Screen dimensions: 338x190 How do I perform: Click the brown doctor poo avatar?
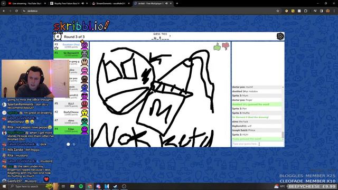point(84,79)
